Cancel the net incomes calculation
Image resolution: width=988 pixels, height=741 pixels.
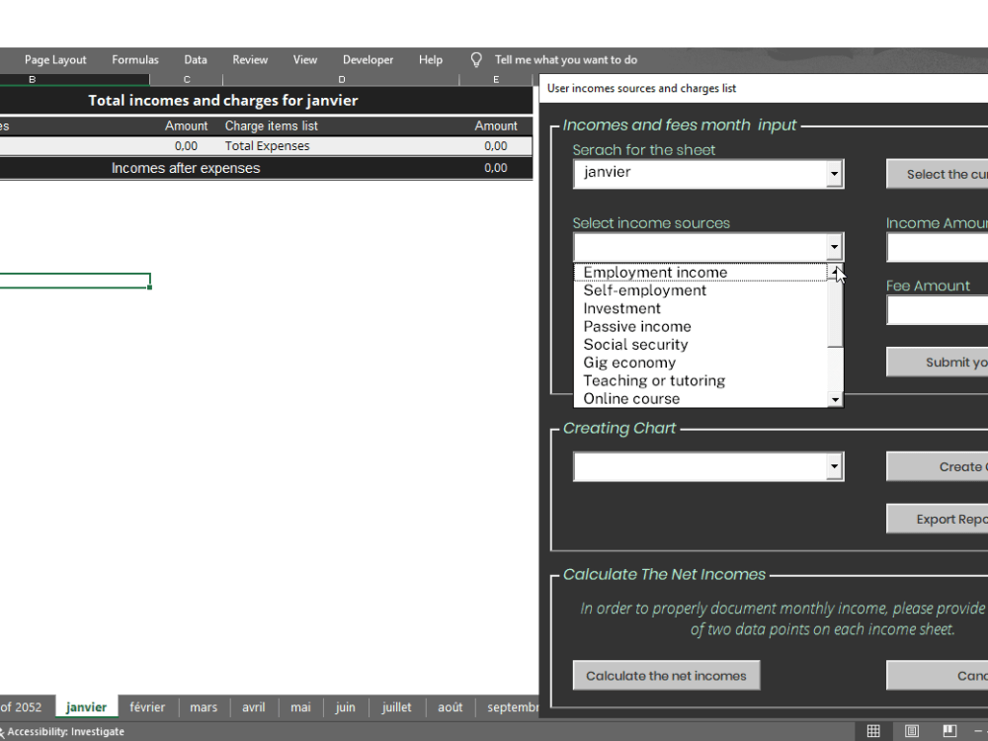click(x=963, y=675)
